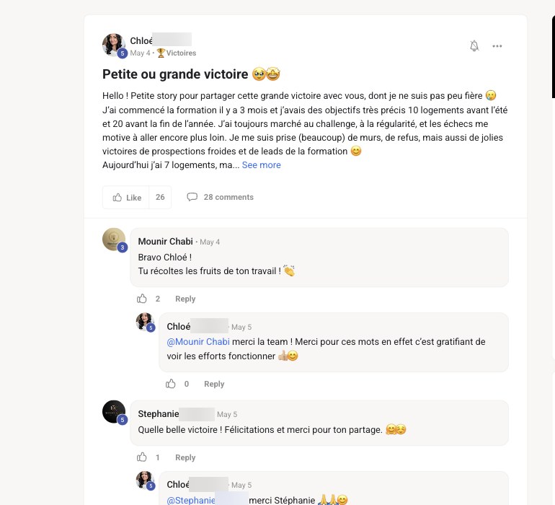Click Chloé's small avatar in first reply
This screenshot has width=555, height=505.
pos(145,322)
